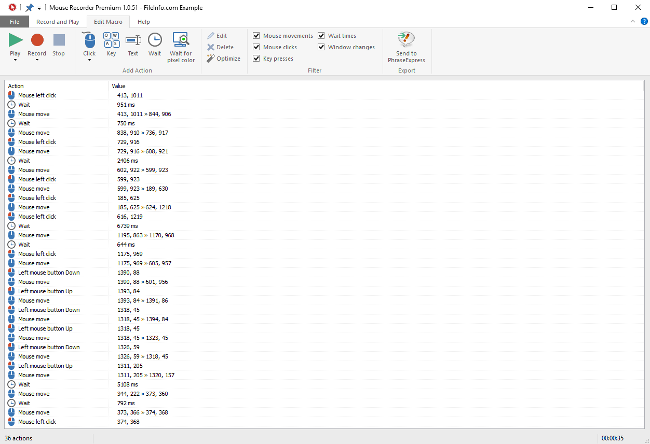Toggle the Wait times checkbox
650x444 pixels.
(321, 36)
